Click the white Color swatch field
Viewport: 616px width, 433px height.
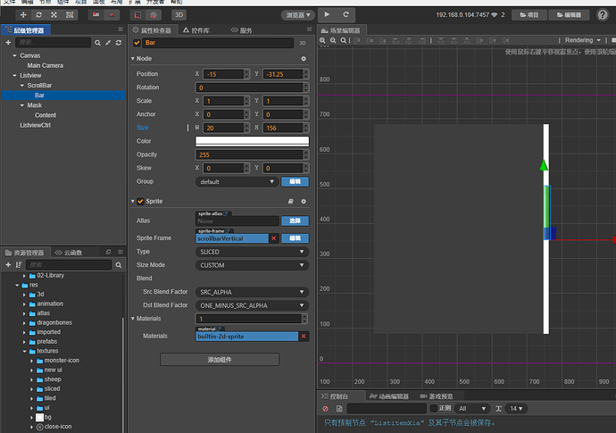coord(252,141)
